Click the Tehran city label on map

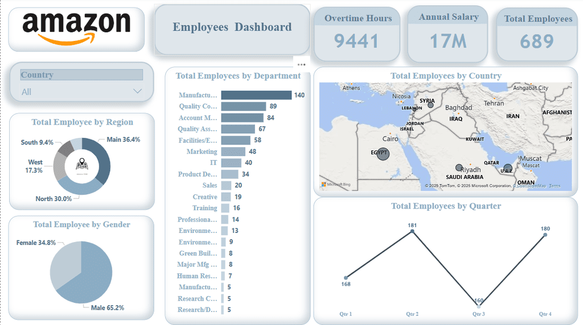[x=494, y=103]
